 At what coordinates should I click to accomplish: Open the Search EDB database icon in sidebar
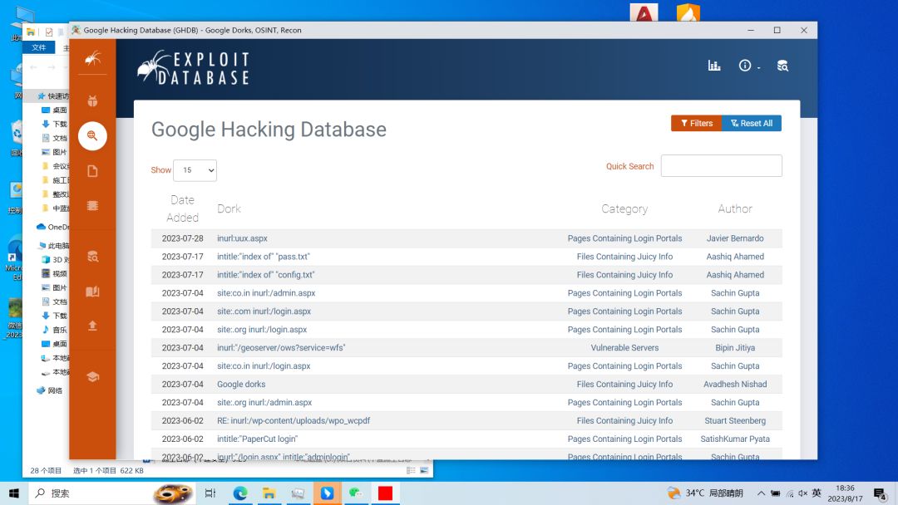tap(92, 256)
